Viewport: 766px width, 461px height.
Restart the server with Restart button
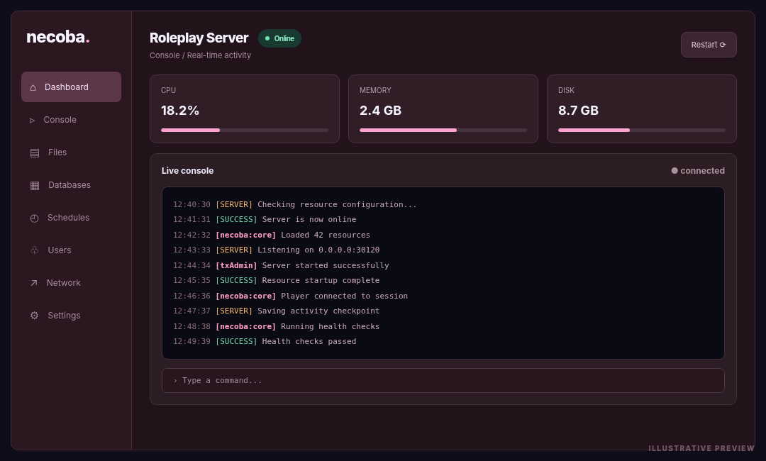(709, 45)
